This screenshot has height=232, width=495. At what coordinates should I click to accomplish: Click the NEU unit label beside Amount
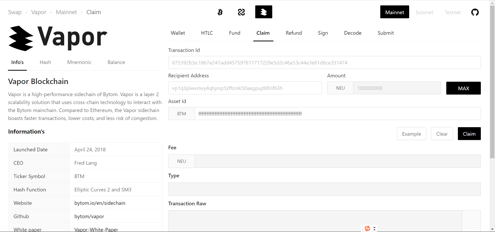(340, 88)
